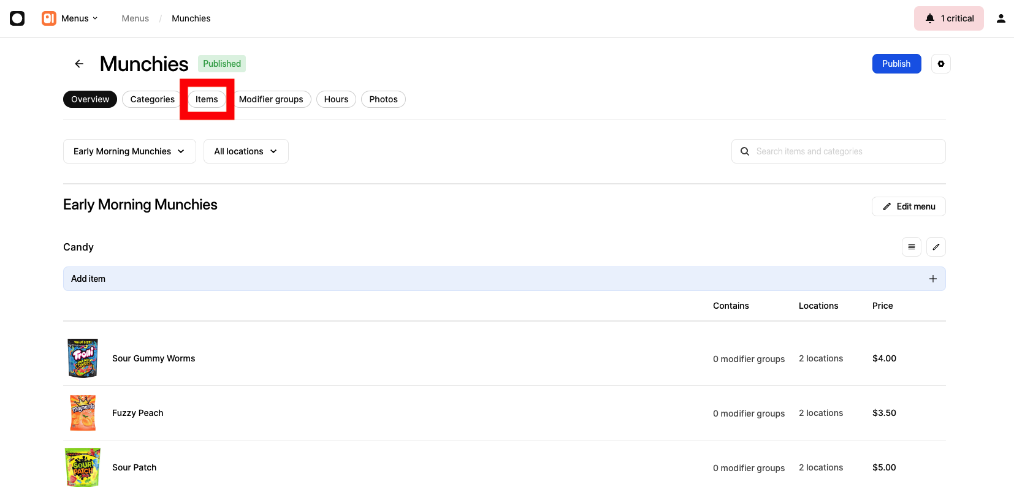The width and height of the screenshot is (1014, 487).
Task: Click the orange Menus app icon
Action: coord(49,18)
